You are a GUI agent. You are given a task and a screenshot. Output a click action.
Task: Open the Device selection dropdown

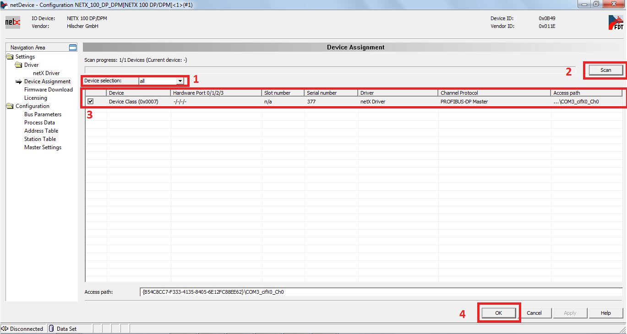[x=180, y=81]
